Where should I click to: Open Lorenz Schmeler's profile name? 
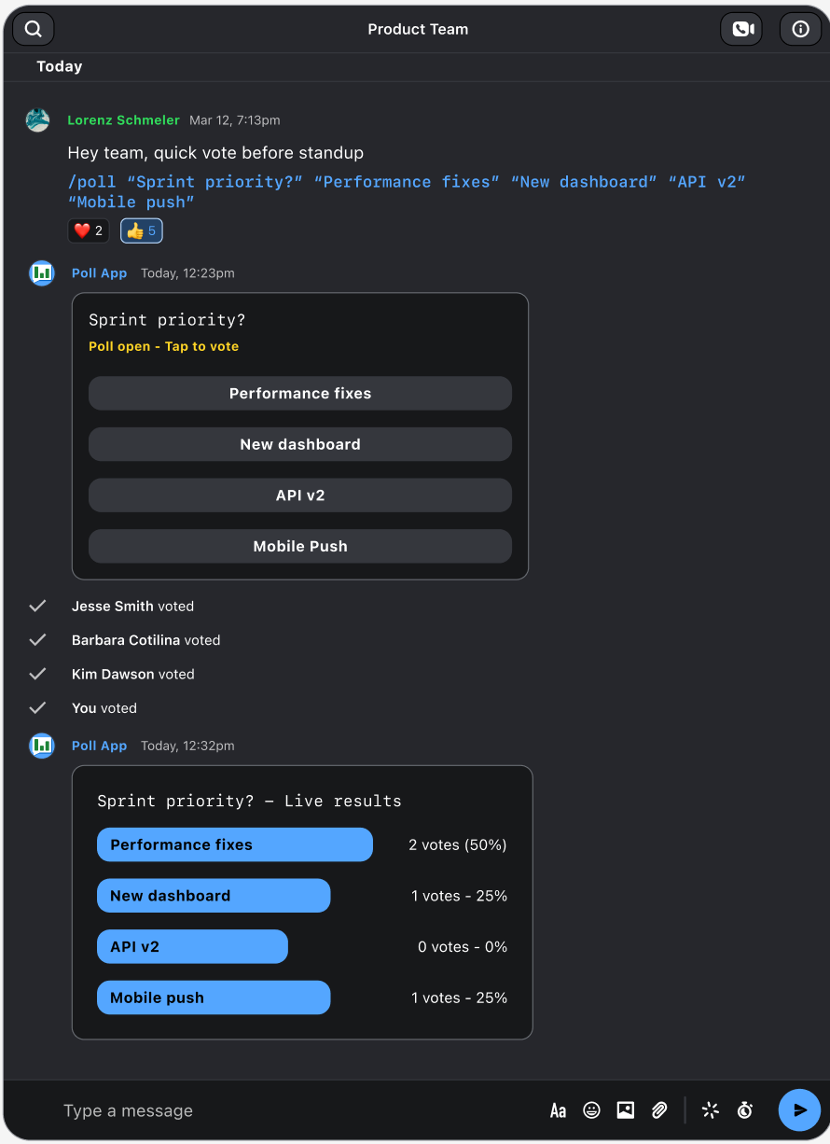[123, 120]
